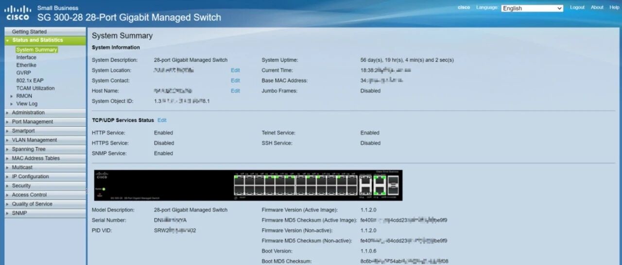Click the Jumbo Frames Disabled value
This screenshot has height=265, width=622.
click(x=370, y=91)
